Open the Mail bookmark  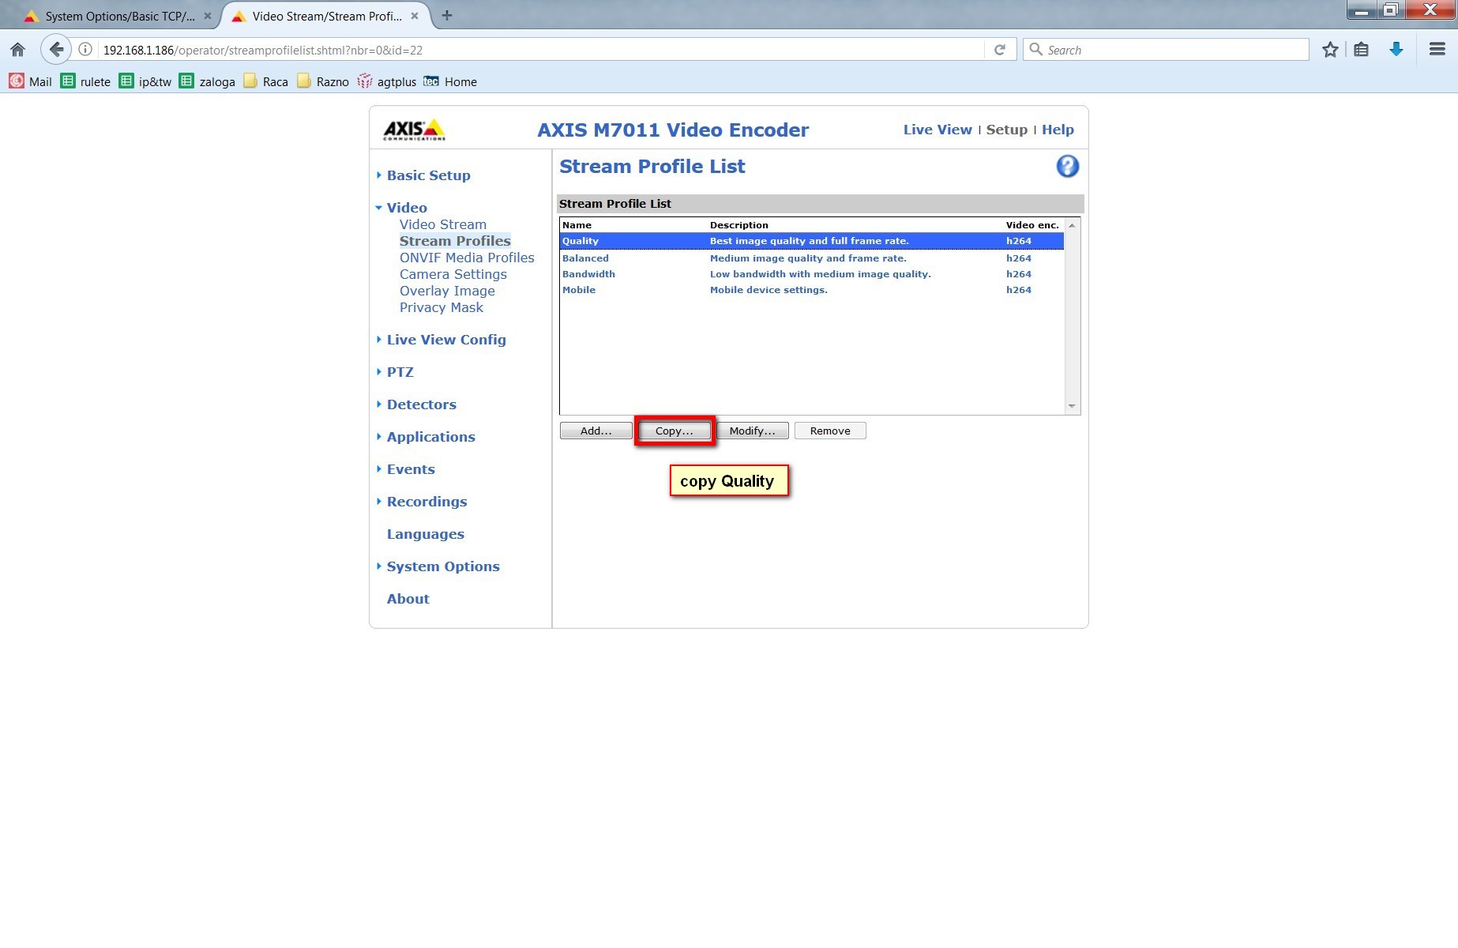(30, 81)
